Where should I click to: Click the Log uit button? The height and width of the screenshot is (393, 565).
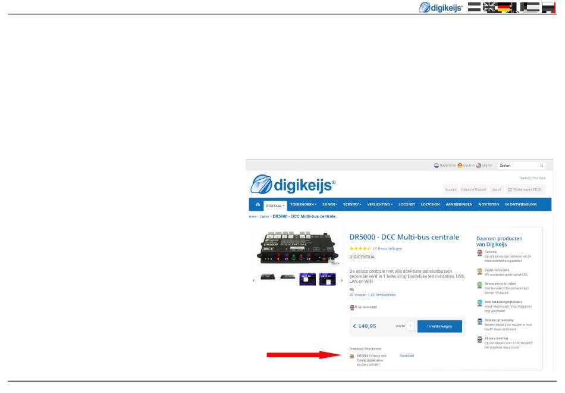click(496, 189)
